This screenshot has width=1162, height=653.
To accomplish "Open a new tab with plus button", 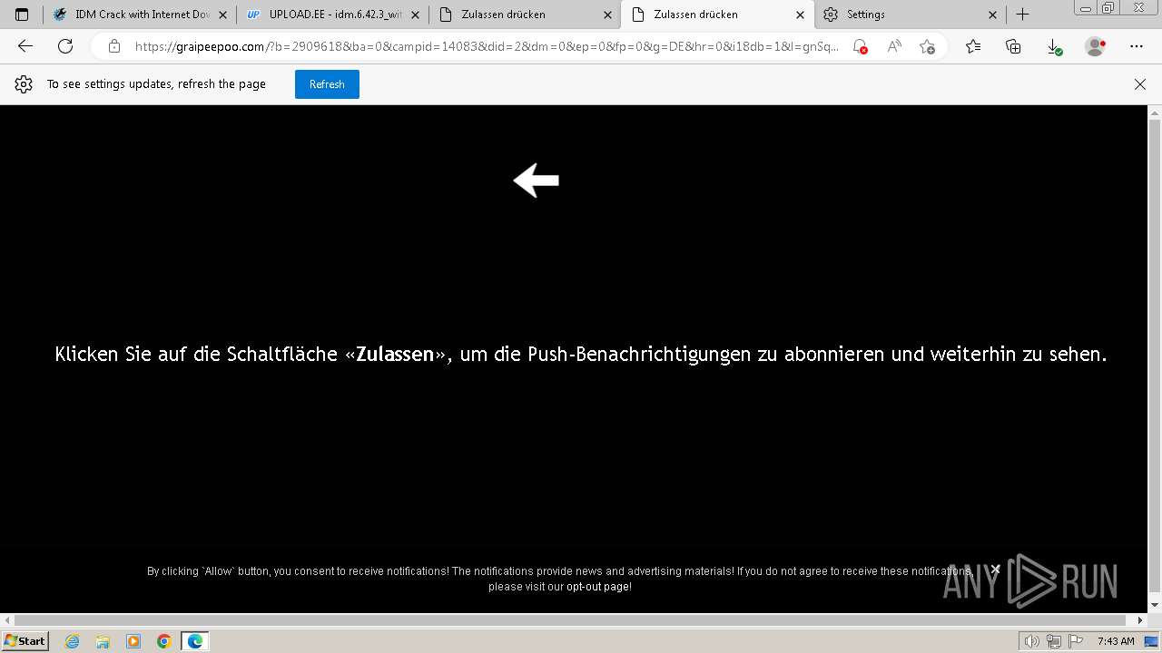I will (x=1022, y=15).
